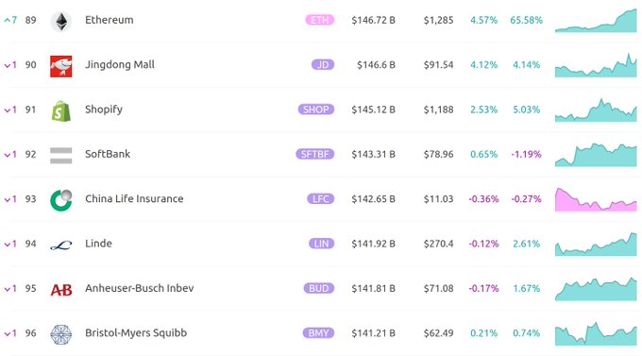Click Bristol-Myers Squibb name link

(x=136, y=332)
